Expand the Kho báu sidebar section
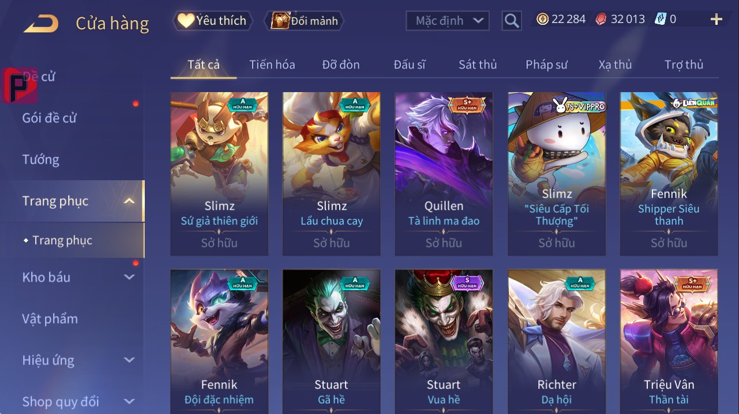 pos(129,277)
